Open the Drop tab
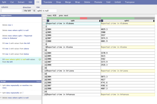The image size is (157, 104). (x=58, y=2)
